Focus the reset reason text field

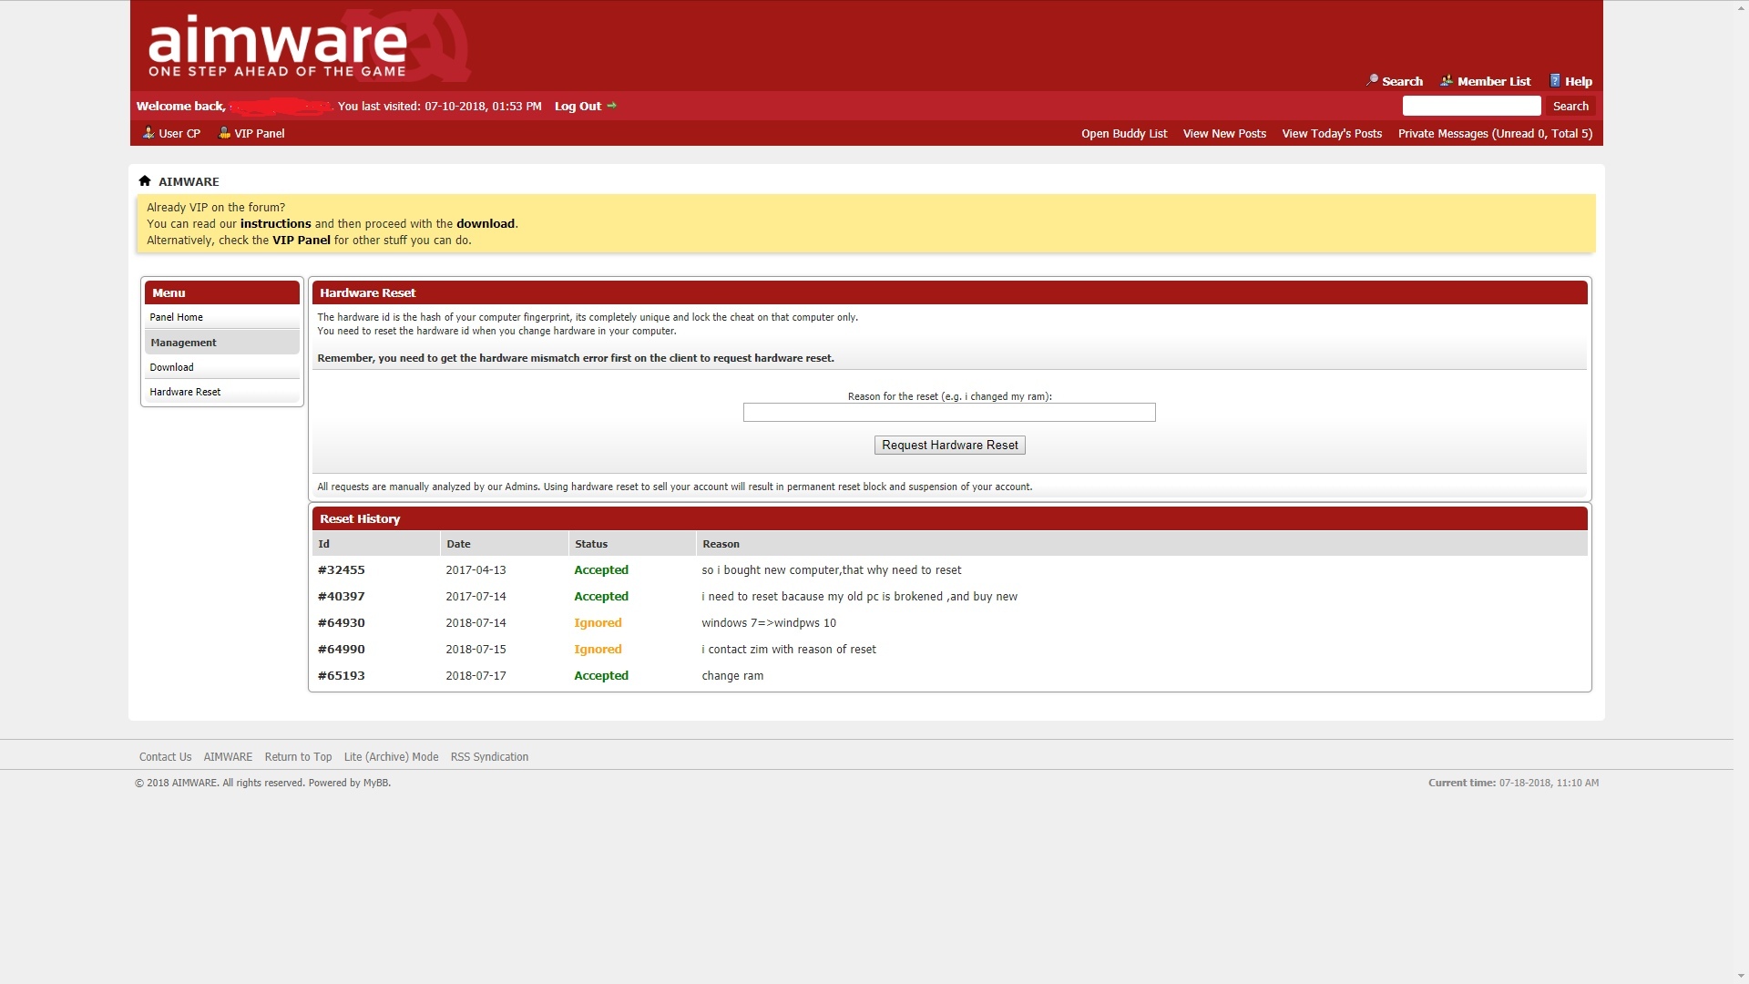[x=948, y=413]
